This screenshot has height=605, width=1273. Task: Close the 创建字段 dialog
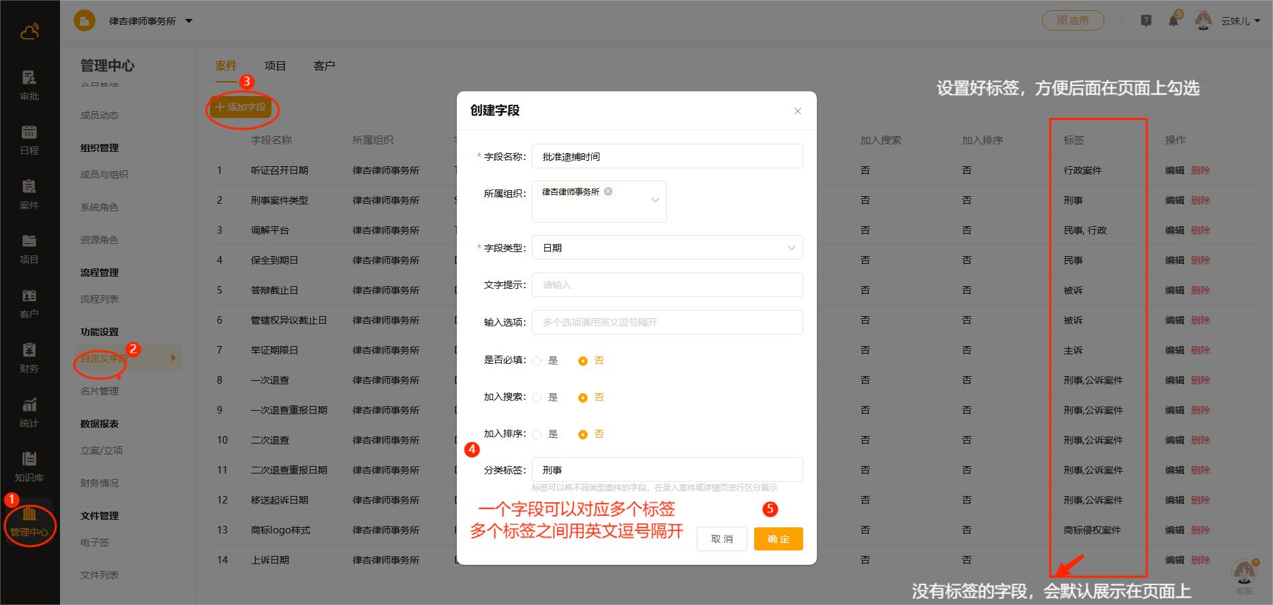pyautogui.click(x=797, y=111)
